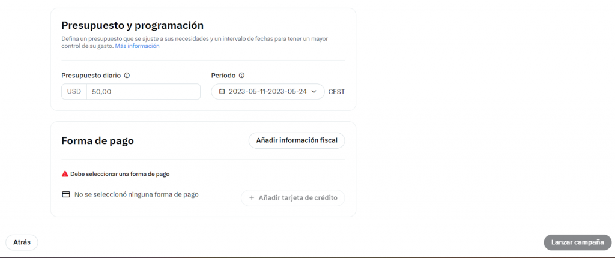Click the info icon beside Presupuesto diario
Image resolution: width=615 pixels, height=258 pixels.
tap(127, 76)
